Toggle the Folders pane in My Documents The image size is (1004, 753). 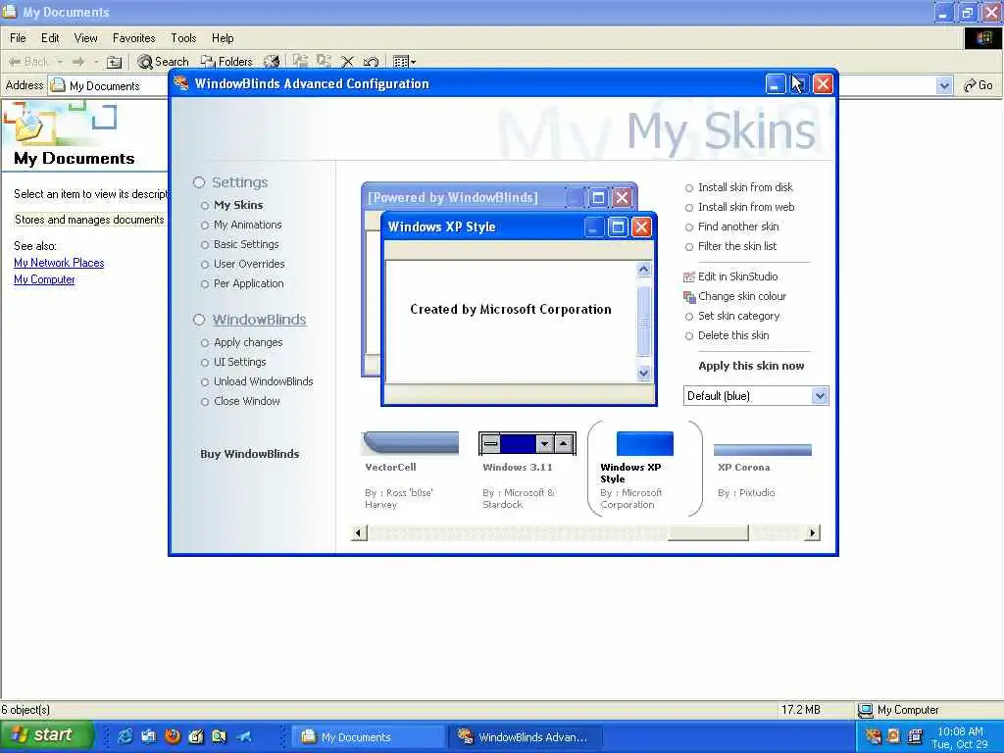coord(226,62)
